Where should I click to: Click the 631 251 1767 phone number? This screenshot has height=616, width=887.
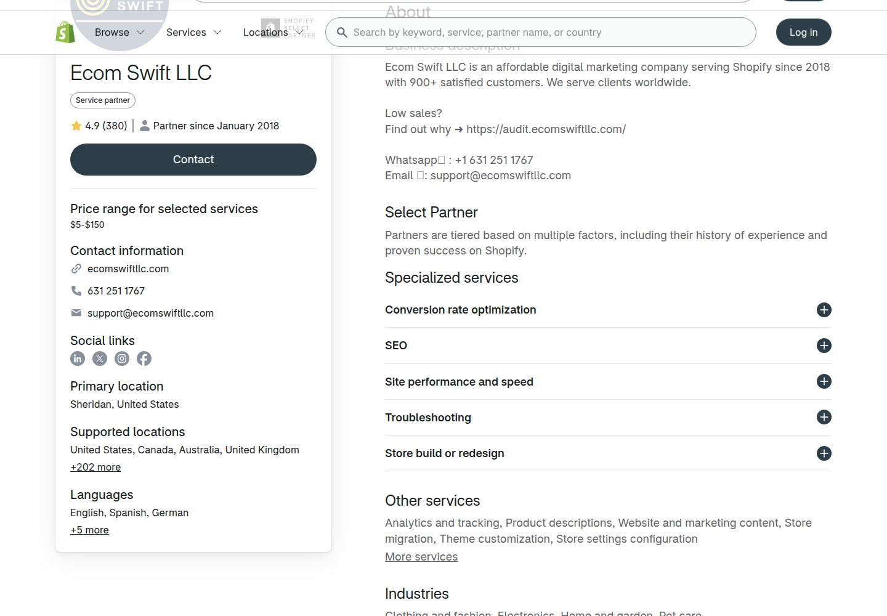[116, 291]
